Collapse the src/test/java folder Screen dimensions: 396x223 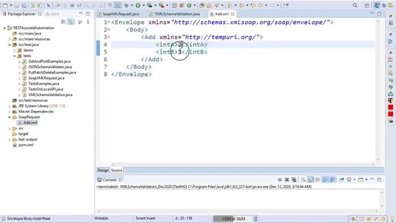[x=10, y=45]
